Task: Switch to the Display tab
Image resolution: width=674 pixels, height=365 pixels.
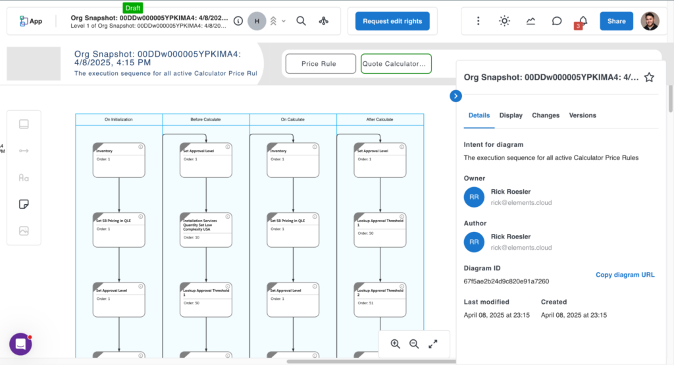Action: 511,115
